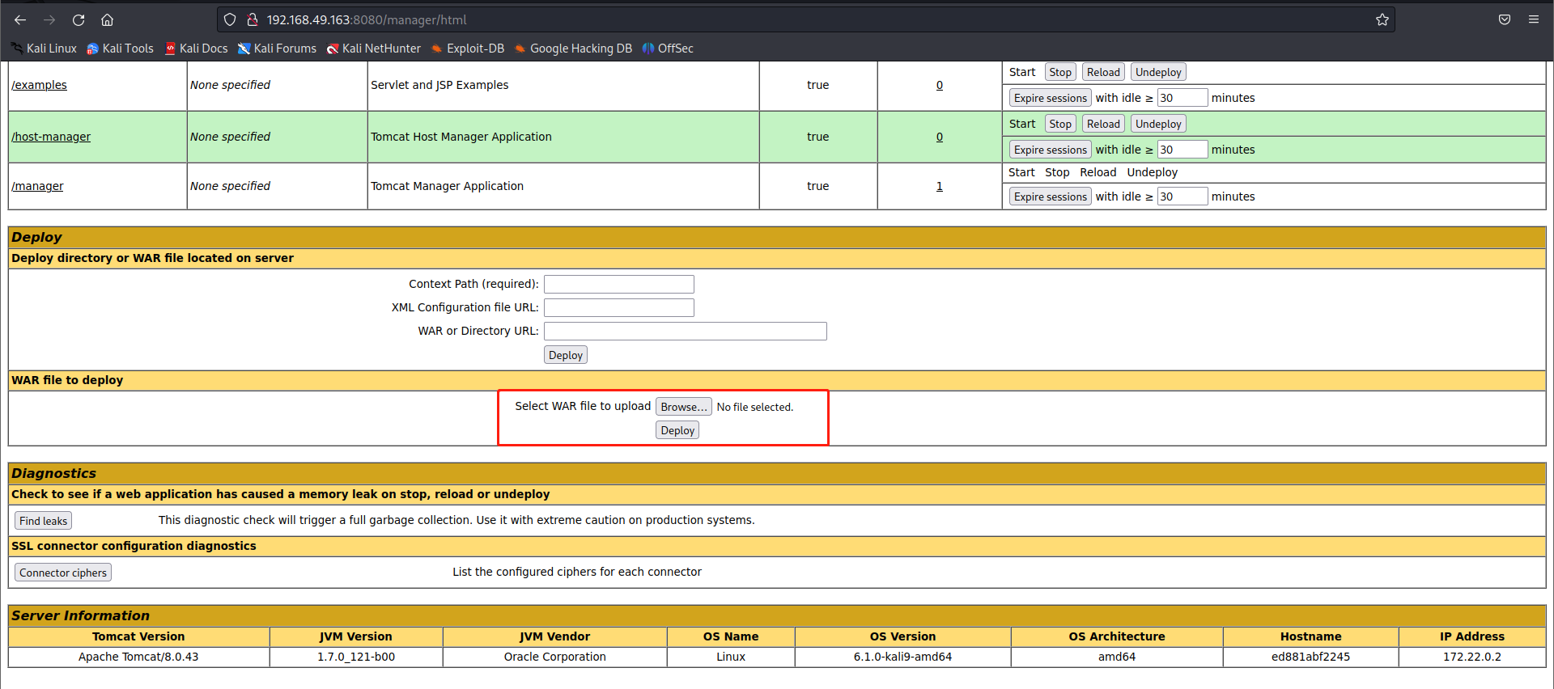Click the Pocket save icon
1554x689 pixels.
click(x=1504, y=20)
